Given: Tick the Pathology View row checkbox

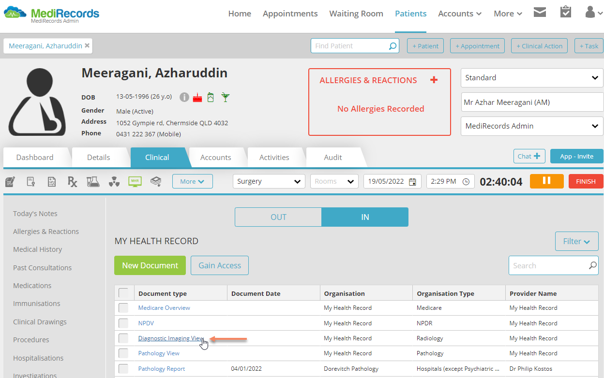Looking at the screenshot, I should click(x=124, y=353).
